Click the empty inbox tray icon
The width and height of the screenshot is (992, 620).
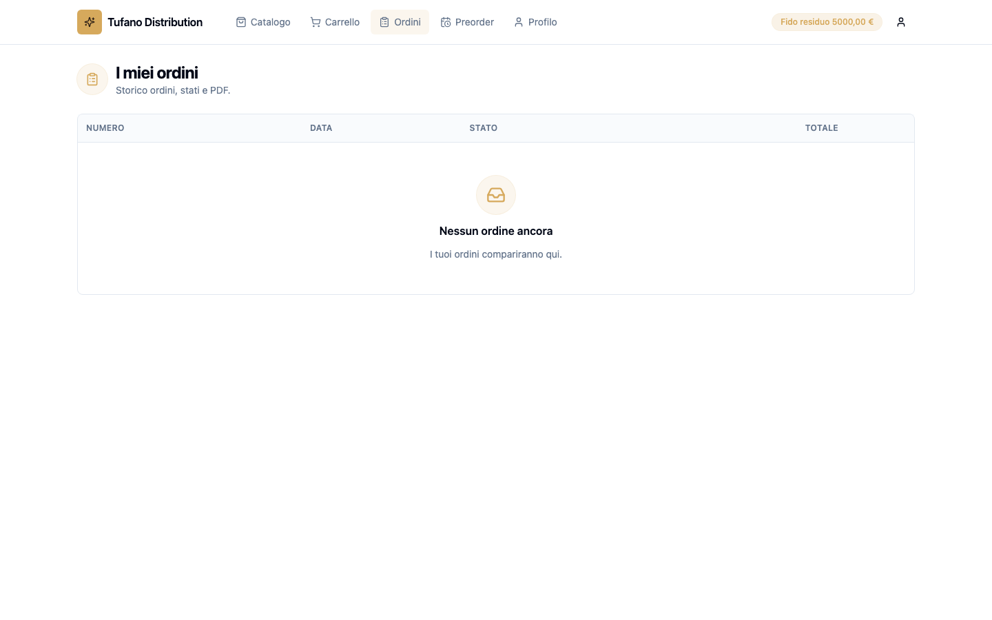pyautogui.click(x=496, y=195)
